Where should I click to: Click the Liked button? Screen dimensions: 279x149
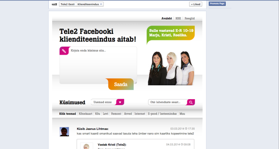tap(196, 4)
